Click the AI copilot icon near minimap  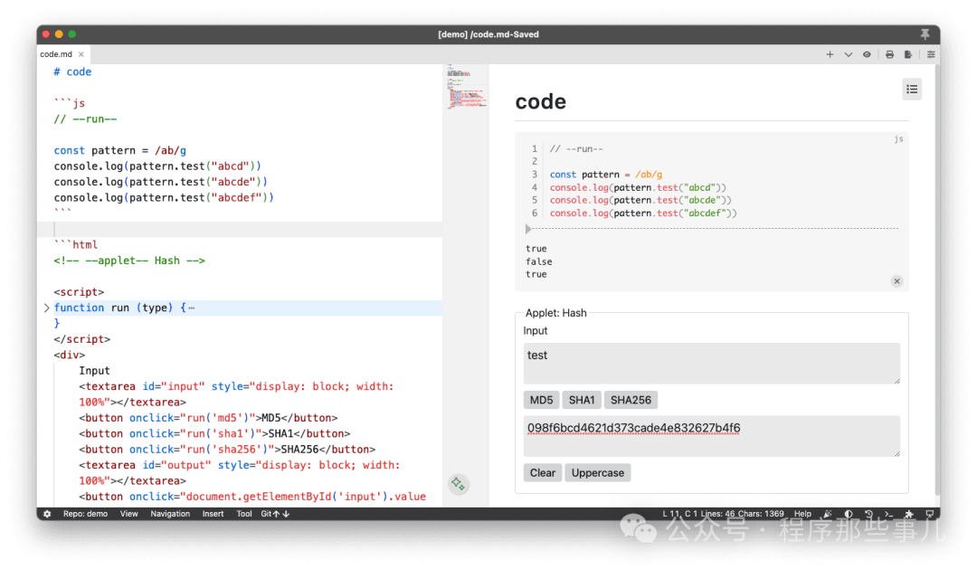coord(458,484)
